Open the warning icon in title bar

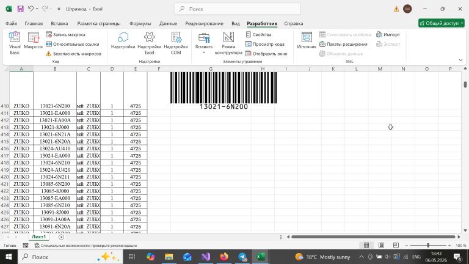coord(396,9)
